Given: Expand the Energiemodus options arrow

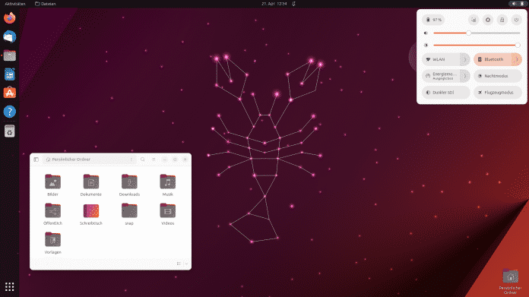Looking at the screenshot, I should pos(465,76).
